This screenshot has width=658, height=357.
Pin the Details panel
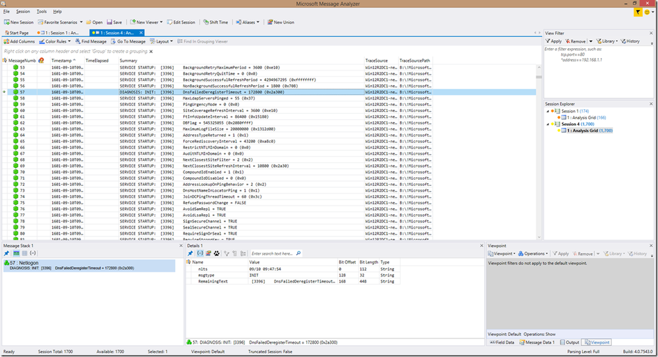coord(190,254)
